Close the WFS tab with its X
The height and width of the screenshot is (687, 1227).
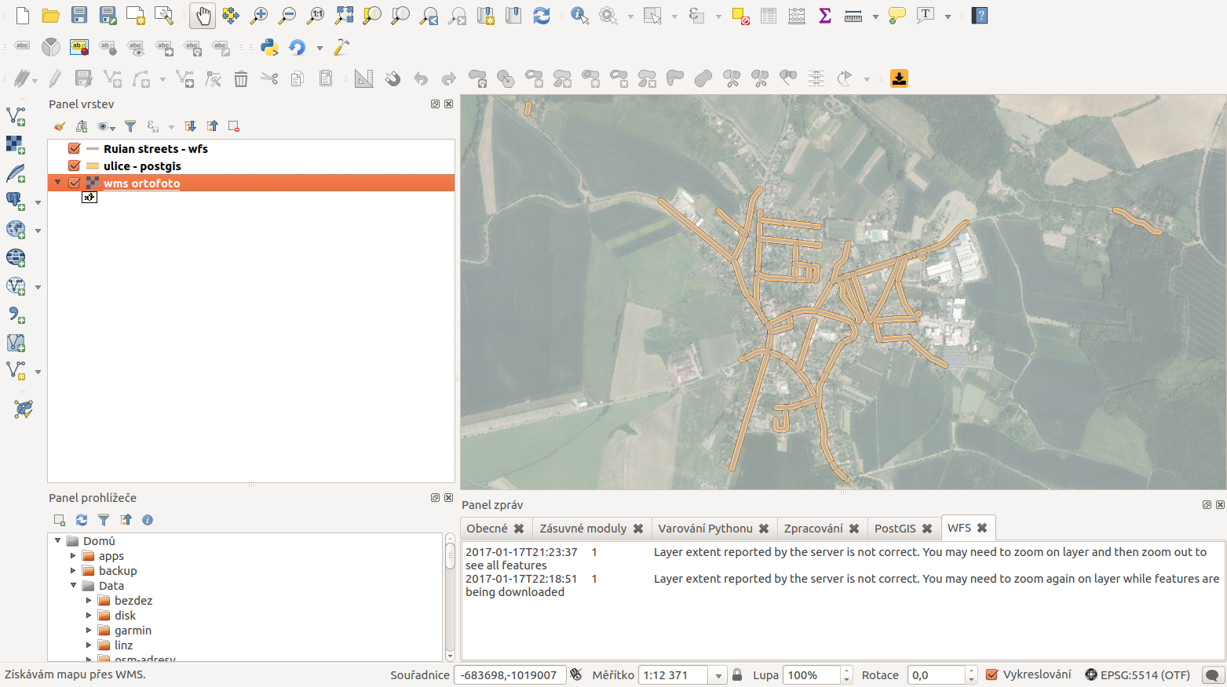tap(982, 528)
